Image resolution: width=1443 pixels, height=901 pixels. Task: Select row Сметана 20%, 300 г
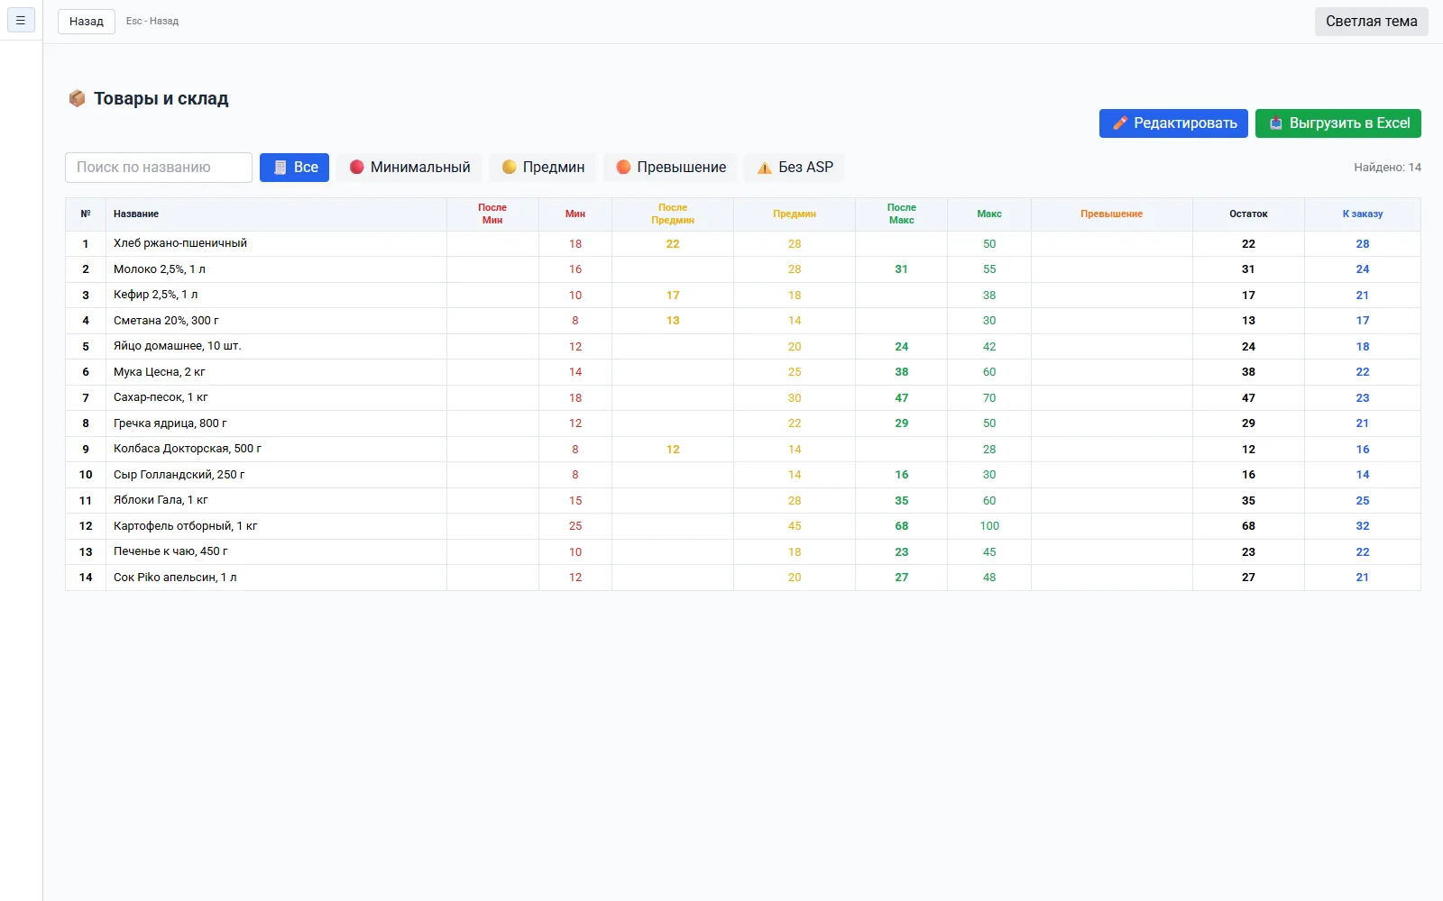[743, 321]
